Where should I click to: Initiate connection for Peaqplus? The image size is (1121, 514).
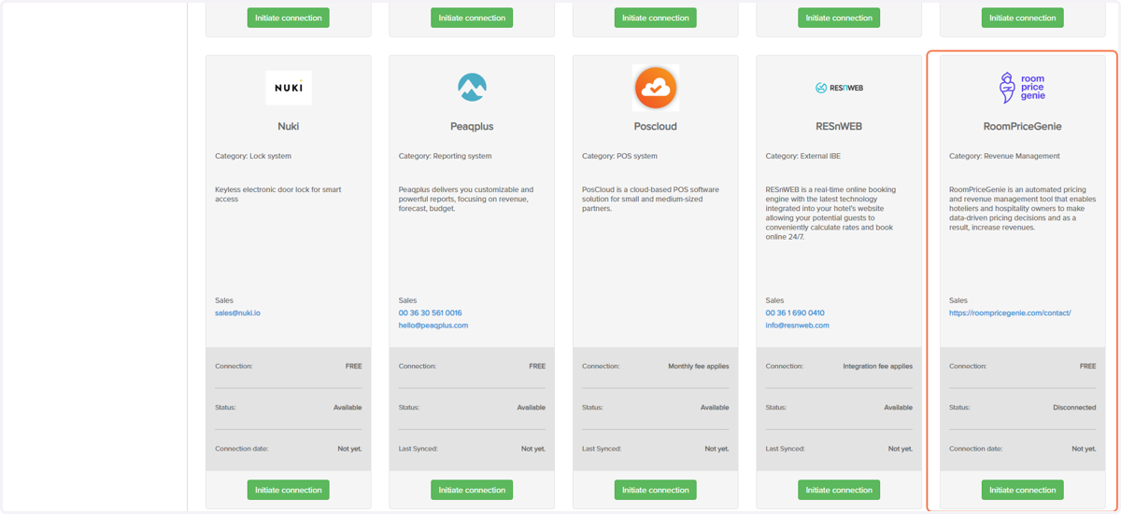(472, 490)
